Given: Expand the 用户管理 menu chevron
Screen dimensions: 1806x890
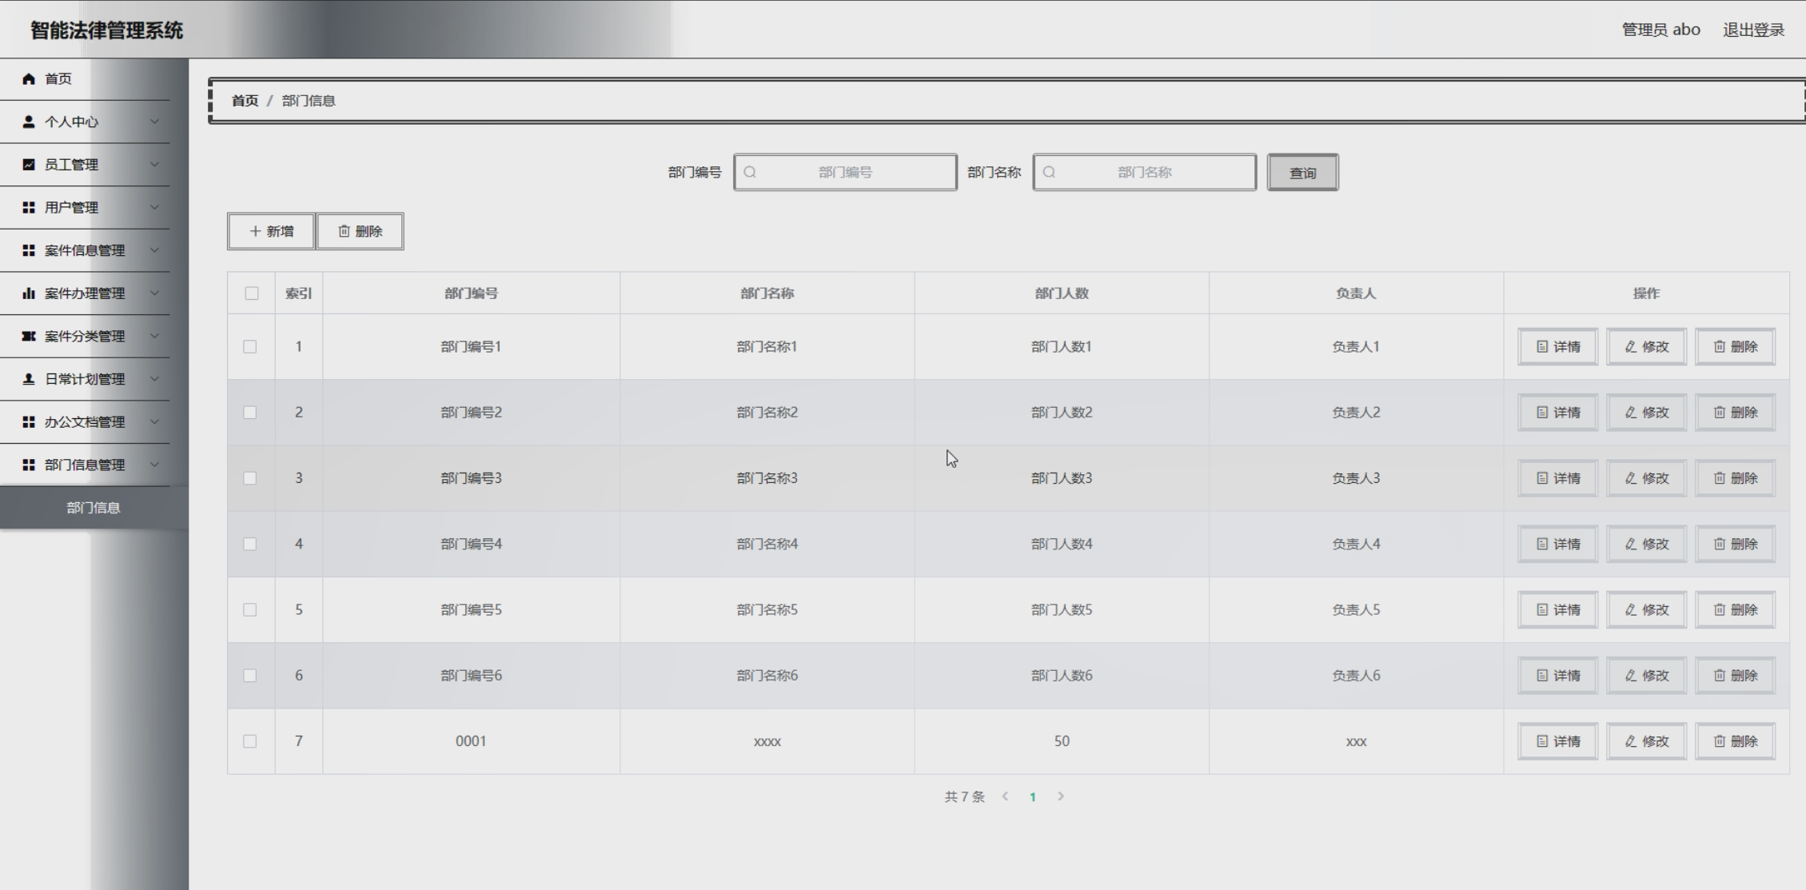Looking at the screenshot, I should [x=154, y=207].
